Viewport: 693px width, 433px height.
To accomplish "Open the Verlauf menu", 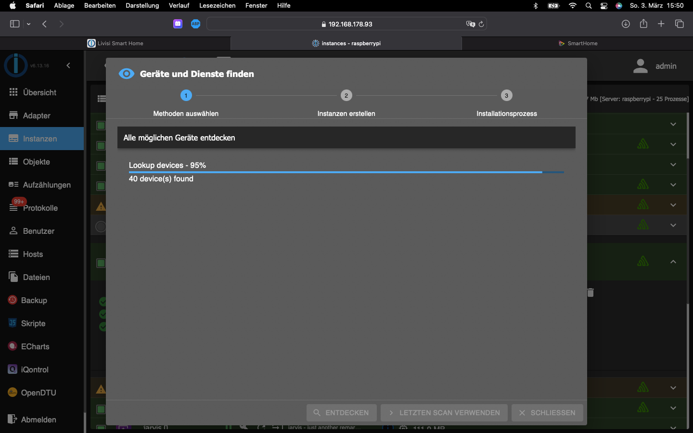I will click(179, 5).
